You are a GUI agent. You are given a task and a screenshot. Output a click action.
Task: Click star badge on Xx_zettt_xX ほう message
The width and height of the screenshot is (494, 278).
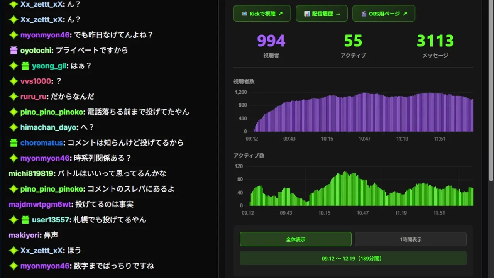point(14,251)
